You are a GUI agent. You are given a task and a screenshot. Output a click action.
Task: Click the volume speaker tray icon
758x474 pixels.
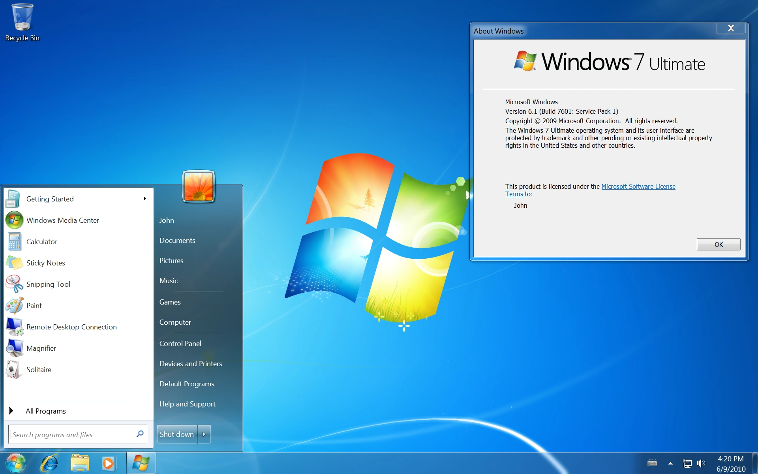pyautogui.click(x=701, y=463)
